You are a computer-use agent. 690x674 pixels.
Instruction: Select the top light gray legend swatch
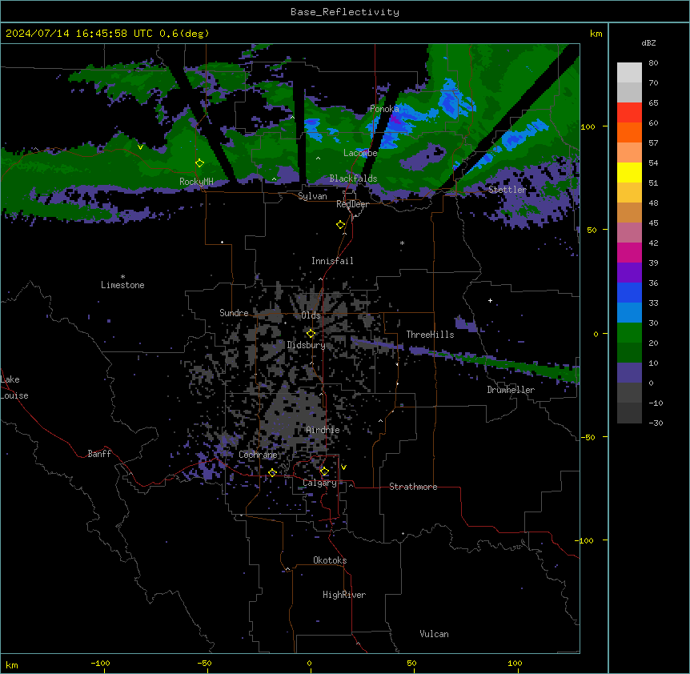coord(629,72)
